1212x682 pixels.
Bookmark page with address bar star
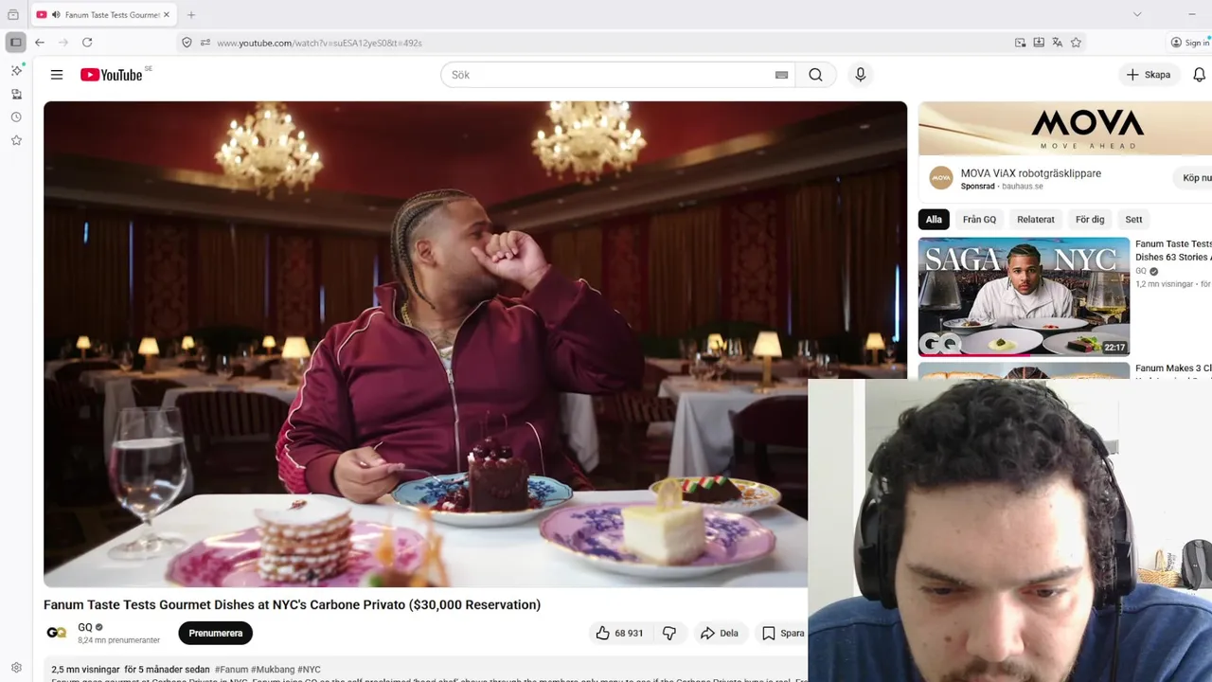(x=1076, y=43)
